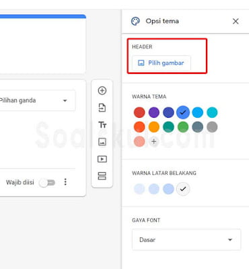Choose the medium light blue background color
This screenshot has width=249, height=269.
154,189
